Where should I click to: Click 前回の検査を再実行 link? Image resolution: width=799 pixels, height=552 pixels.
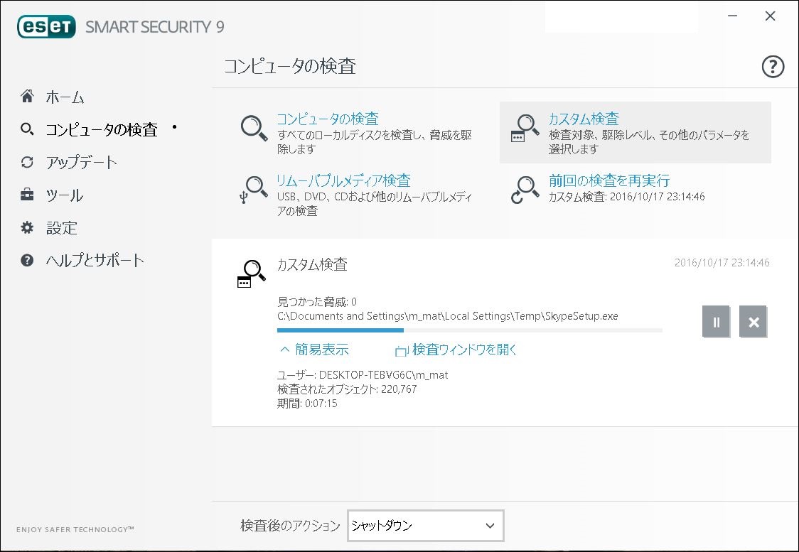(608, 180)
